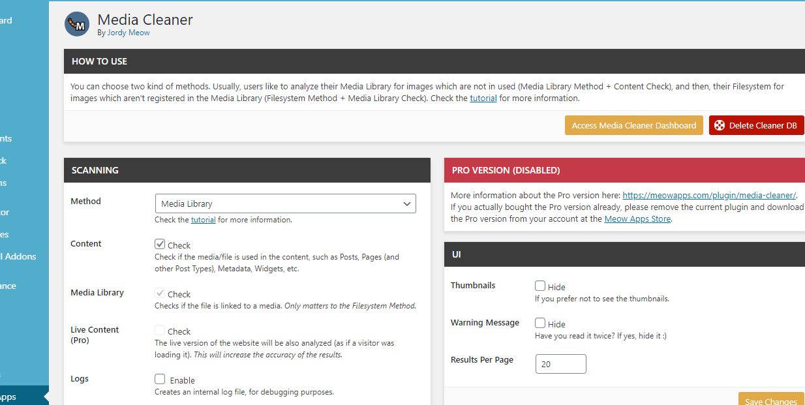Image resolution: width=805 pixels, height=405 pixels.
Task: Click the 'Live Content (Pro)' label
Action: [95, 335]
